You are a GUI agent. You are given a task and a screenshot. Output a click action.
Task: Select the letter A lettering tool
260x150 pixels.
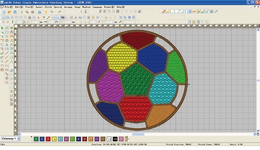point(7,44)
